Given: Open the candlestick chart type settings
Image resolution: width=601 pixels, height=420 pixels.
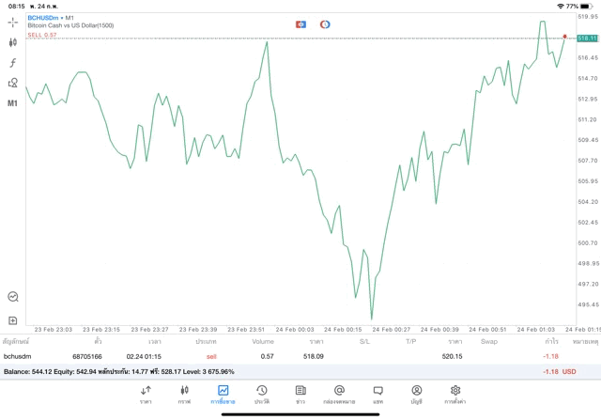Looking at the screenshot, I should [x=12, y=42].
